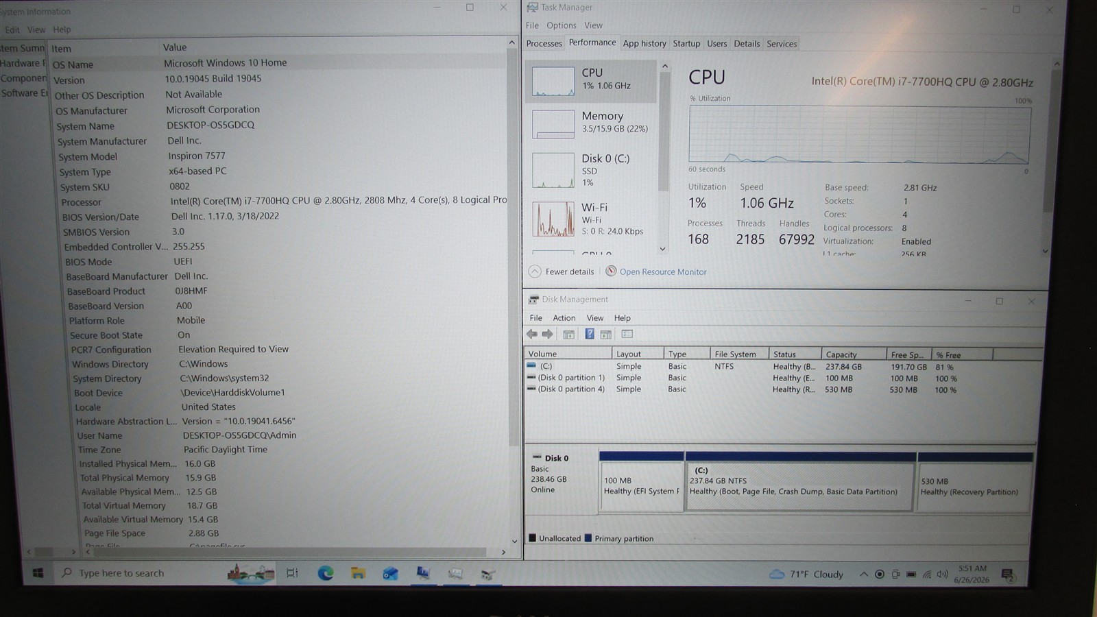The height and width of the screenshot is (617, 1097).
Task: Open the 71°F Cloudy weather widget
Action: (x=807, y=574)
